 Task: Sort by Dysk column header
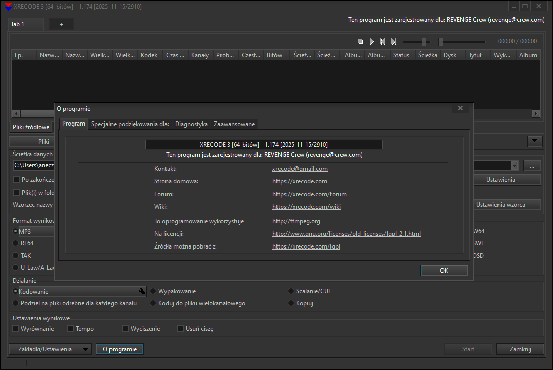(453, 55)
